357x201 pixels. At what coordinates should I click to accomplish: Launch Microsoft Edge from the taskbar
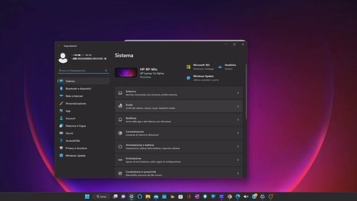point(238,197)
